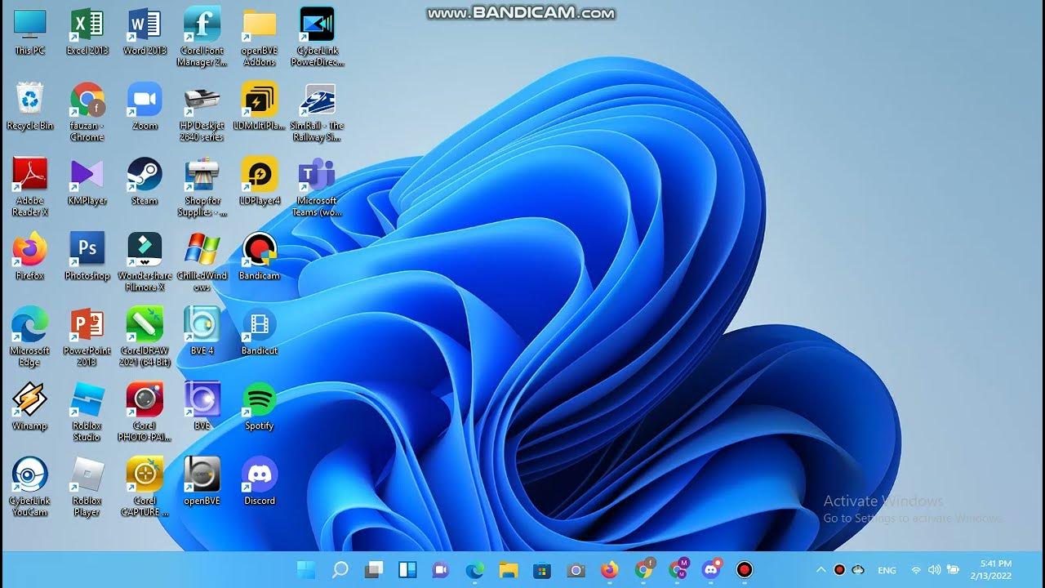Open the 5:41 PM clock and calendar
Viewport: 1045px width, 588px height.
click(990, 569)
